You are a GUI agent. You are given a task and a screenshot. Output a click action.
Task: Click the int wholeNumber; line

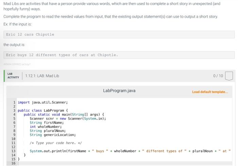pyautogui.click(x=46, y=127)
